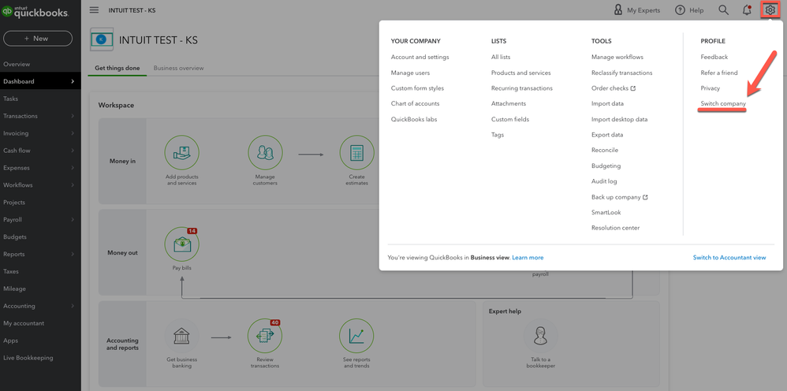
Task: Open Manage workflows tool
Action: coord(617,58)
